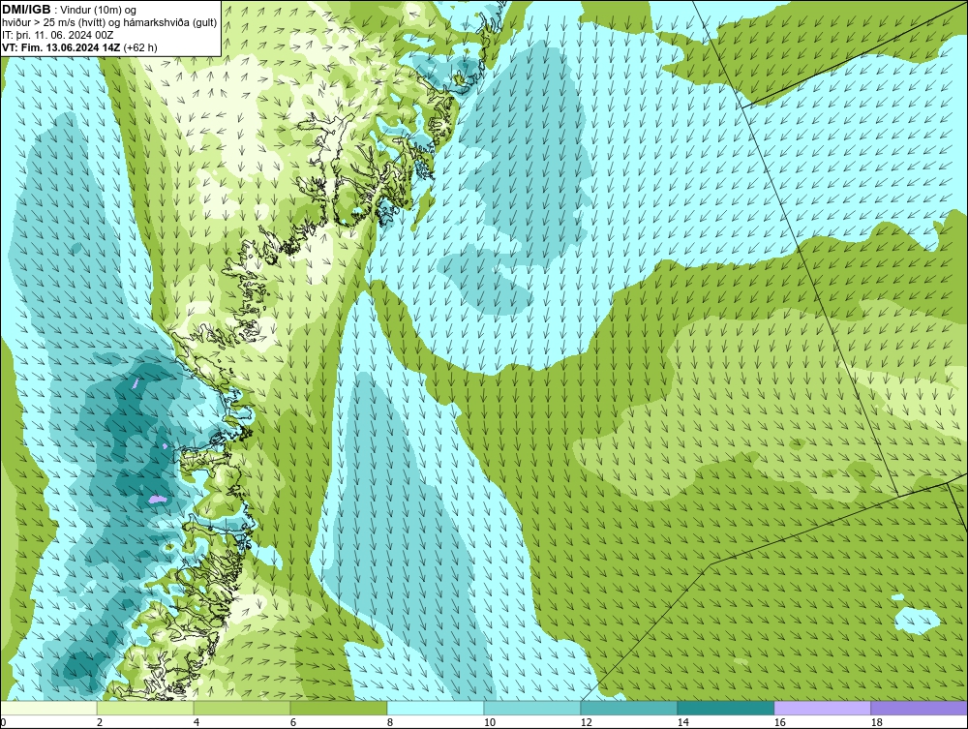Click the 10–12 m/s legend color swatch
This screenshot has height=729, width=968.
532,708
